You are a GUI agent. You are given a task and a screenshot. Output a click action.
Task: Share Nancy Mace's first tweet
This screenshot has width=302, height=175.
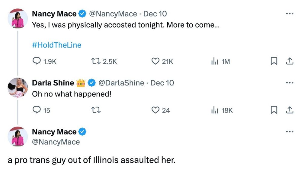tap(289, 61)
